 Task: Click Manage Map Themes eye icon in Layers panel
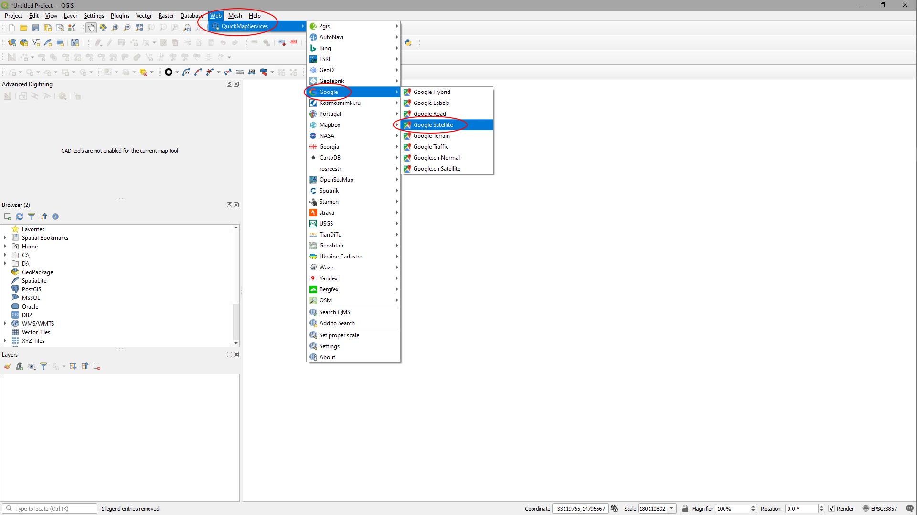coord(32,366)
